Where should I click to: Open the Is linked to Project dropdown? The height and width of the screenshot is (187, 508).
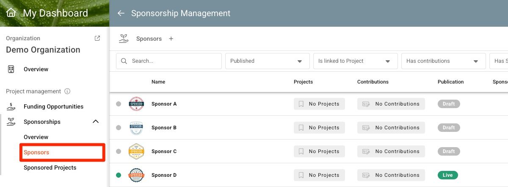(x=354, y=61)
